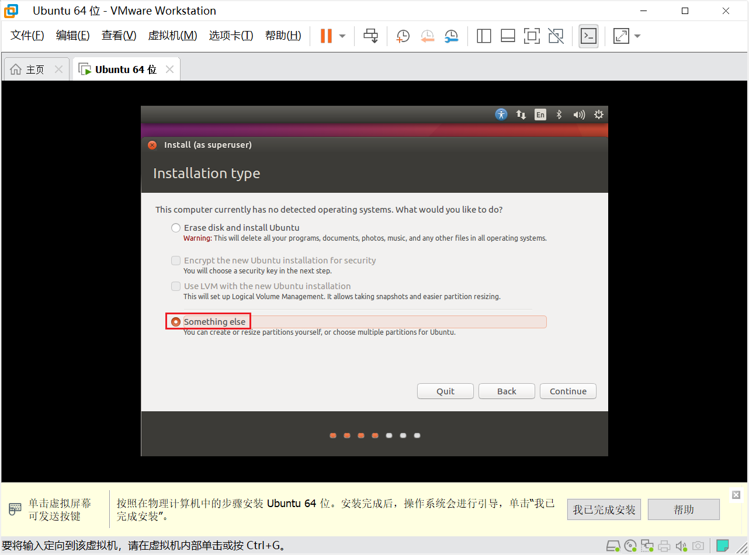Screen dimensions: 749x555
Task: Toggle the console view toolbar icon
Action: click(588, 36)
